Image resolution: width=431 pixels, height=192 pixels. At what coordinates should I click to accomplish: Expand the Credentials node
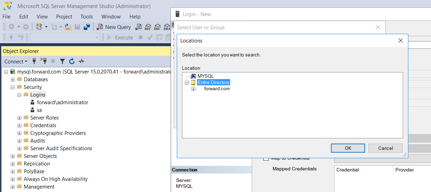pos(19,125)
